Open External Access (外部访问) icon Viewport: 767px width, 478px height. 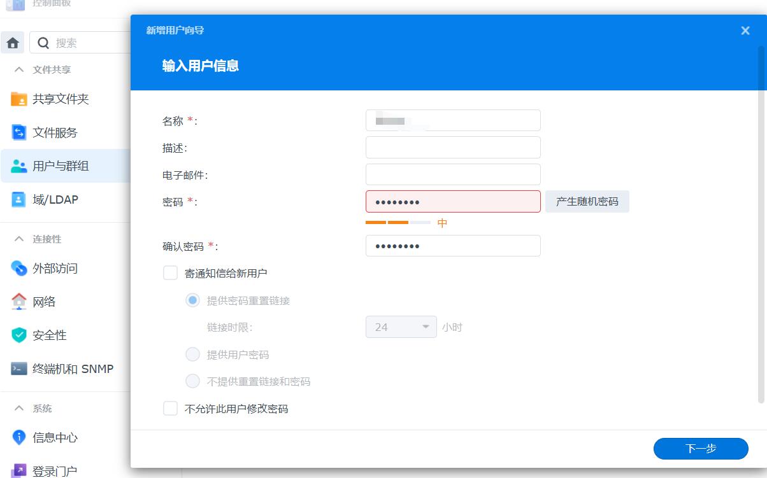click(x=19, y=268)
